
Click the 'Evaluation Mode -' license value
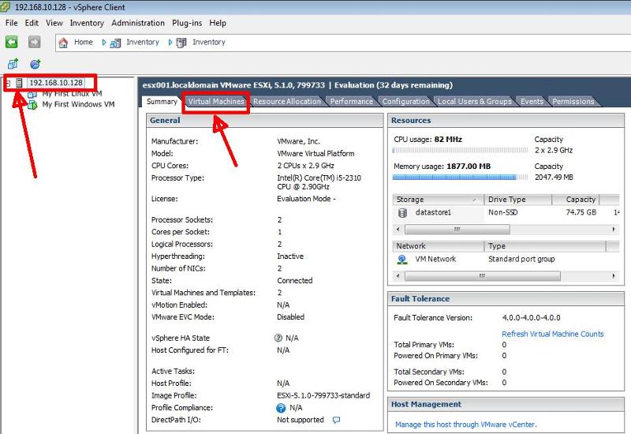click(306, 199)
